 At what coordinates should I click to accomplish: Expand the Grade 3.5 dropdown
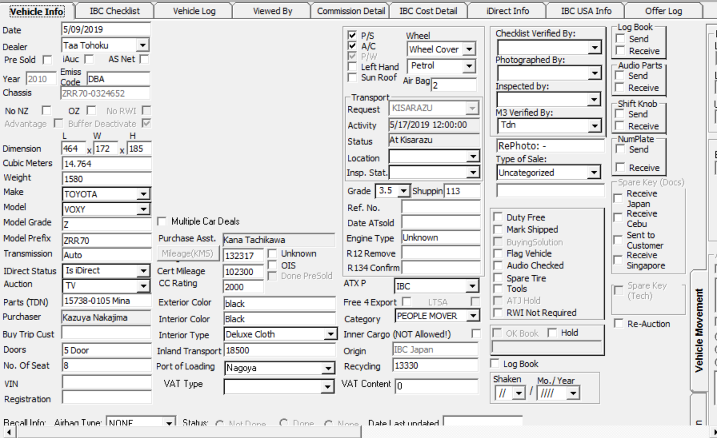click(x=403, y=191)
